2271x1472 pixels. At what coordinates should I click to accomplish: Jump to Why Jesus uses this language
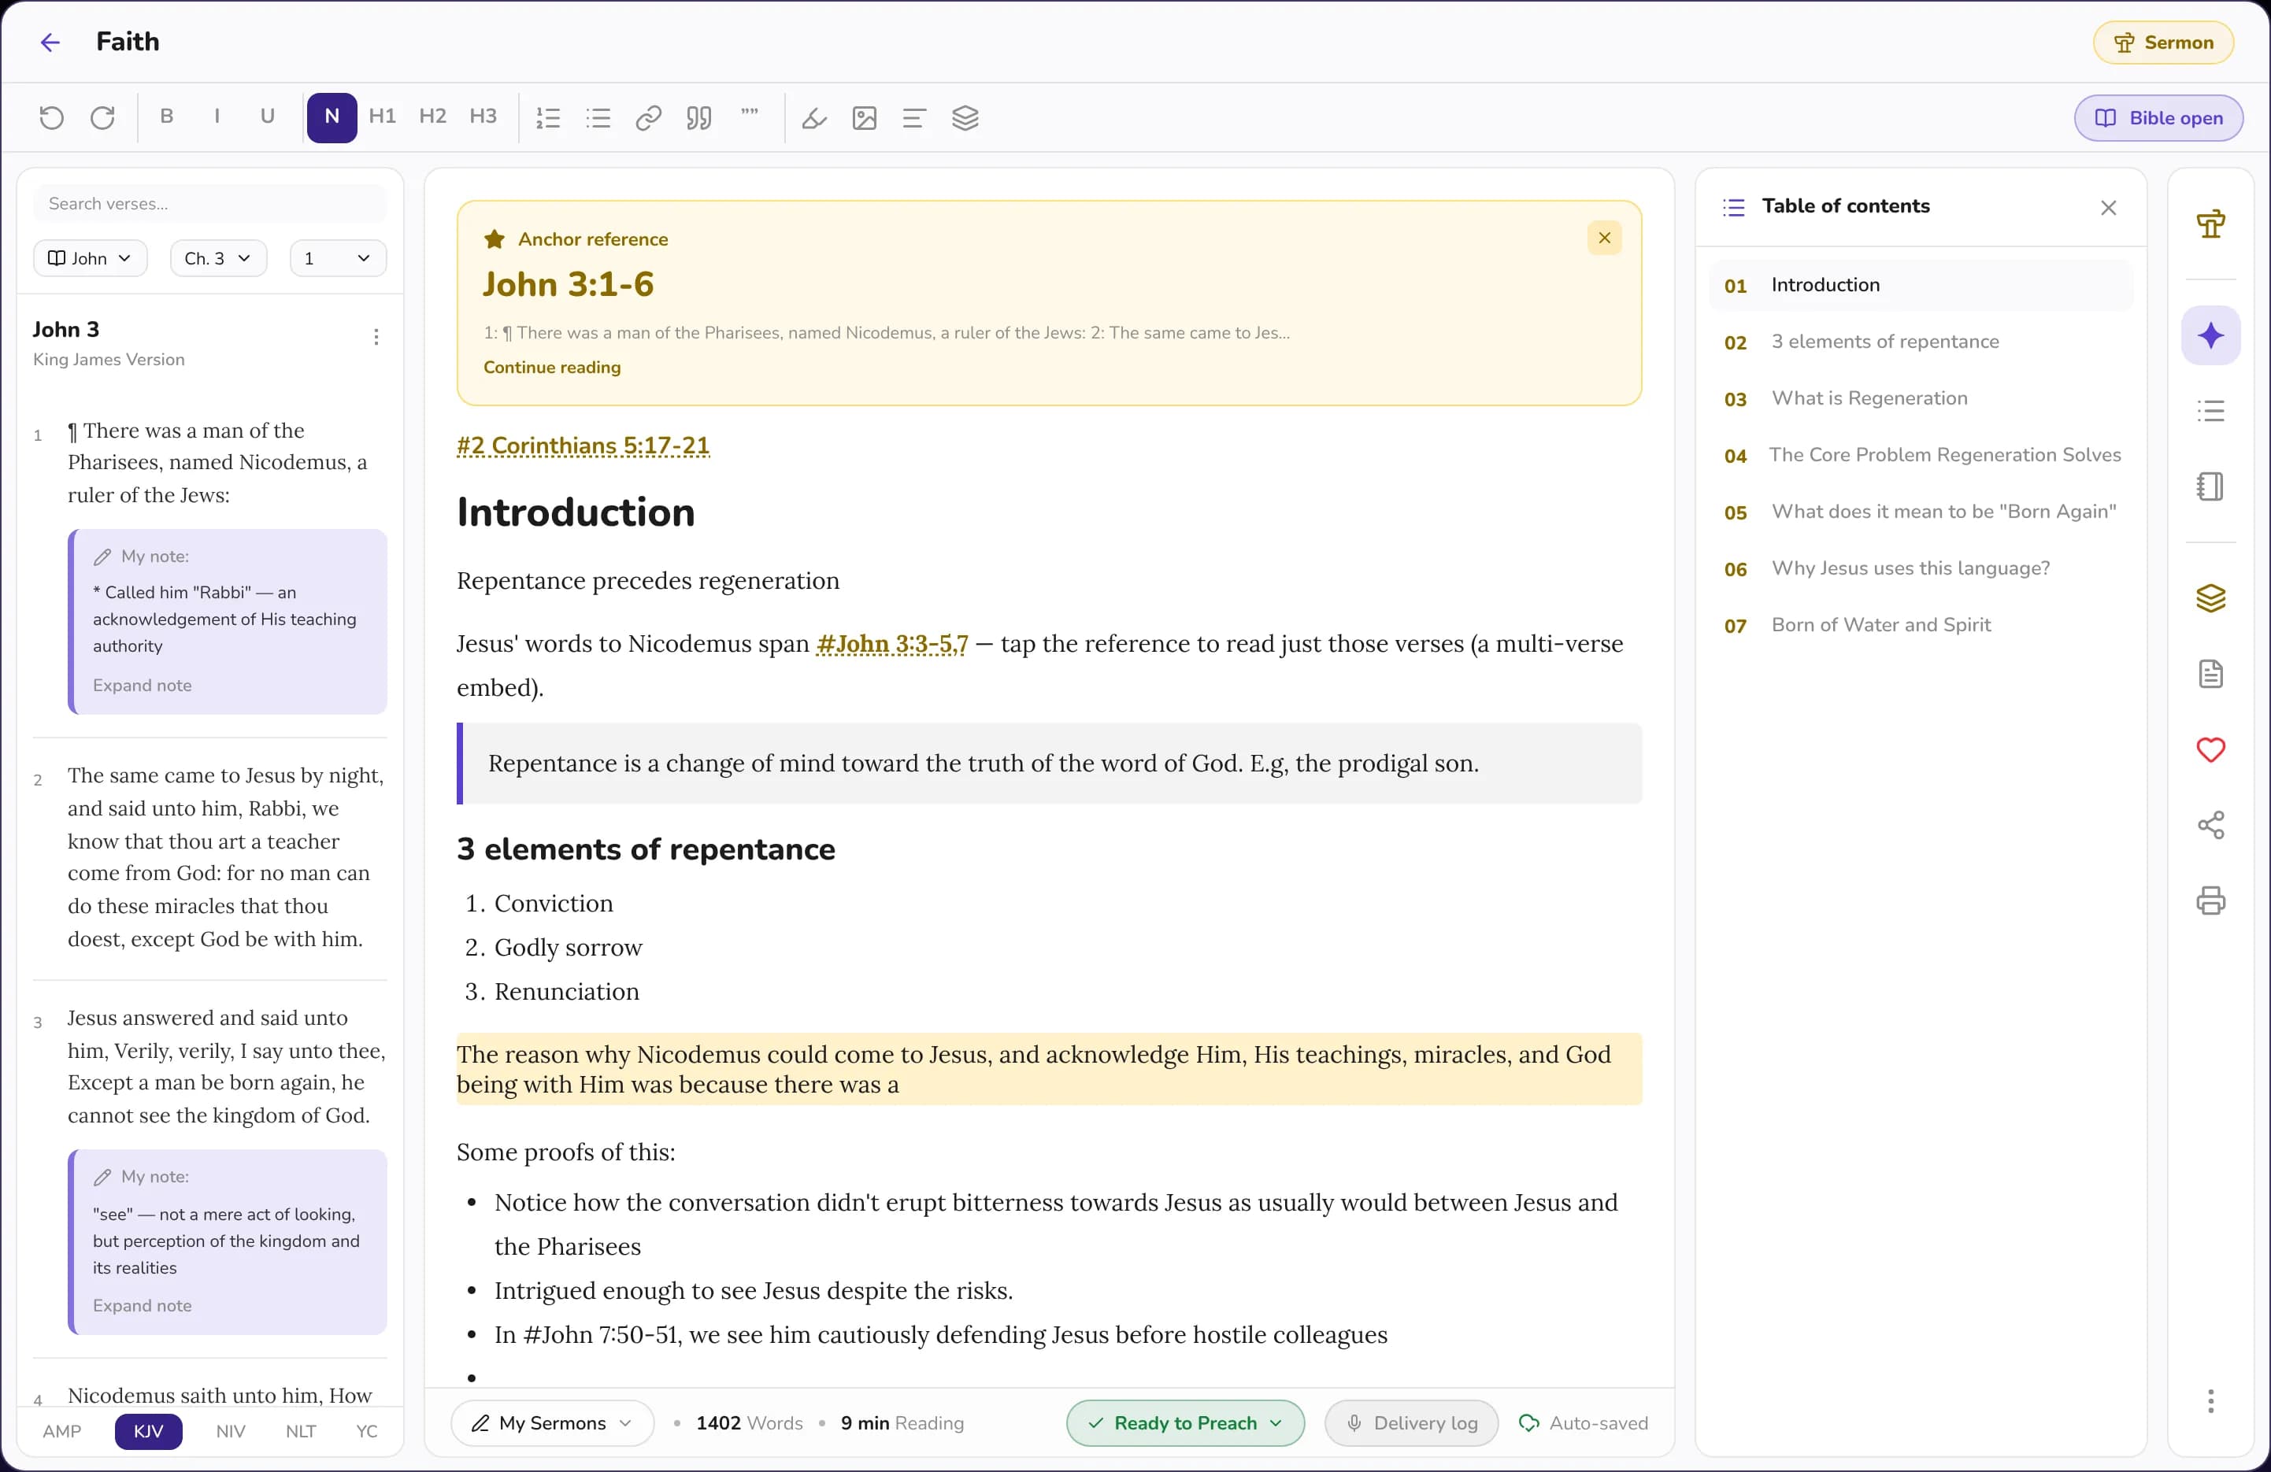pyautogui.click(x=1920, y=568)
